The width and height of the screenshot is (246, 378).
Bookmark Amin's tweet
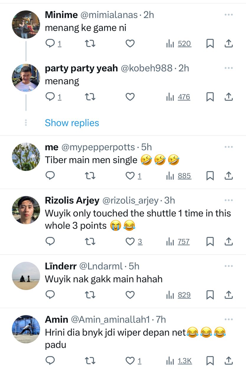click(210, 361)
